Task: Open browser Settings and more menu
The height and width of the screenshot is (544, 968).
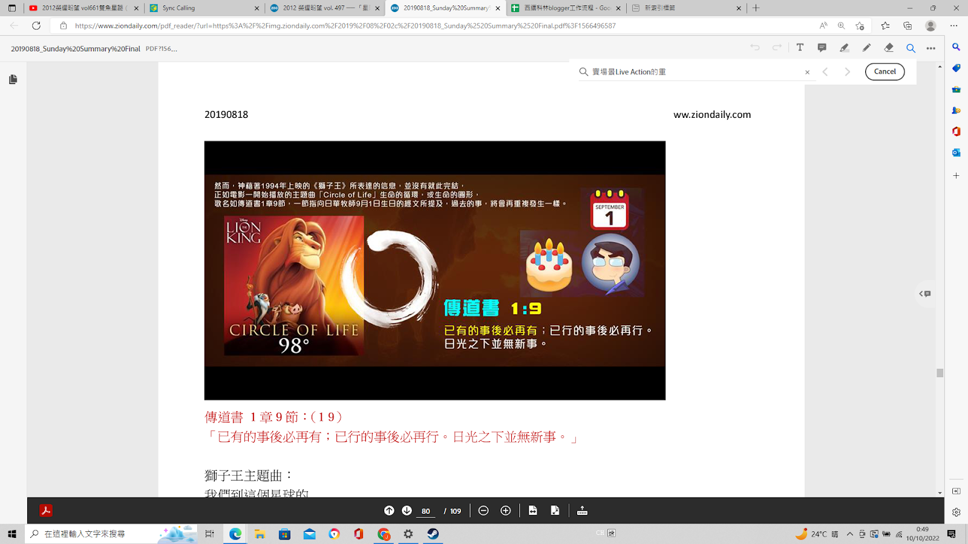Action: [954, 26]
